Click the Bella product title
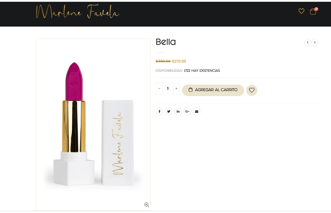The image size is (331, 213). click(x=166, y=42)
